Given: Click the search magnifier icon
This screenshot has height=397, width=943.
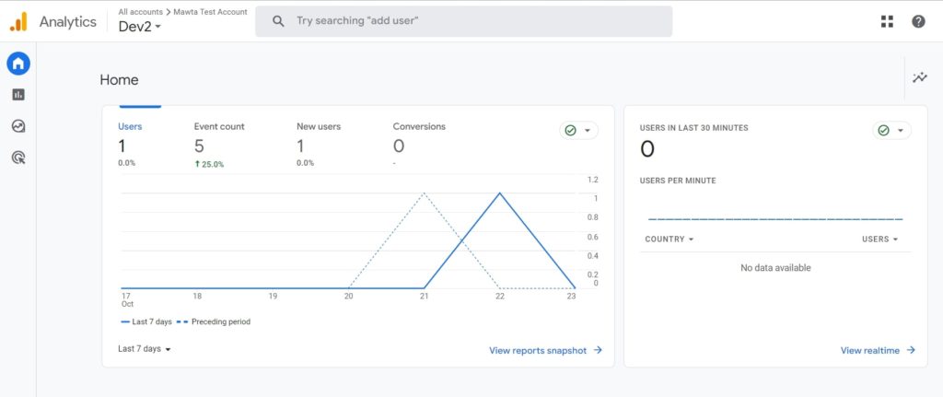Looking at the screenshot, I should click(x=278, y=22).
